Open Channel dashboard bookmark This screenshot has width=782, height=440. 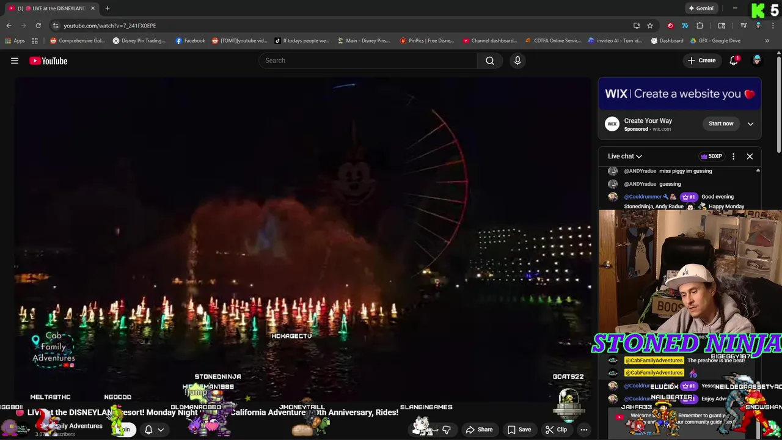tap(489, 41)
